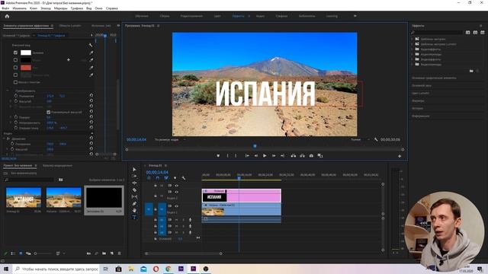Open Program monitor settings wrench
Screen dimensions: 488x274
click(x=376, y=139)
